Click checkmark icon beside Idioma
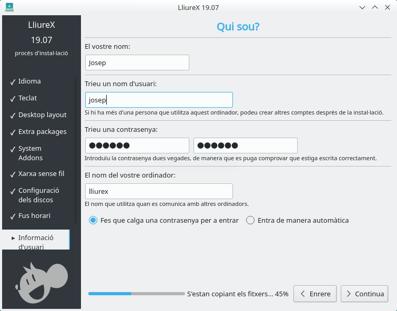397x311 pixels. 13,82
